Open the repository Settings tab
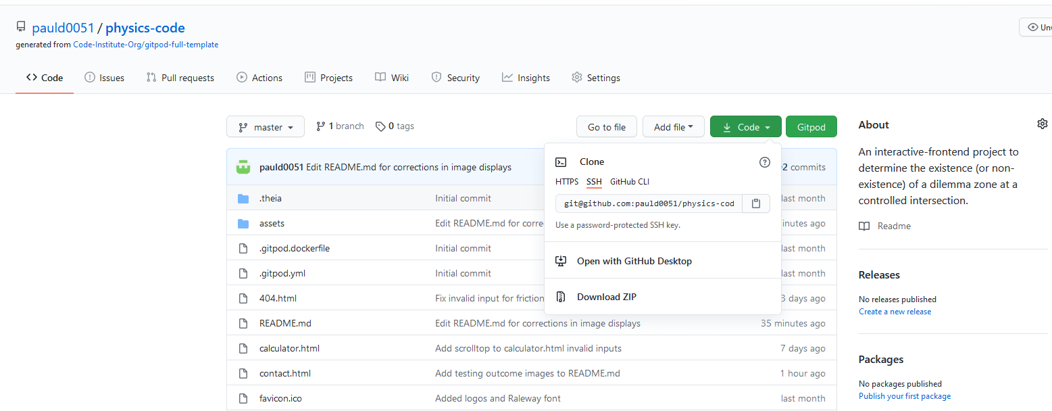Image resolution: width=1052 pixels, height=411 pixels. click(x=596, y=78)
